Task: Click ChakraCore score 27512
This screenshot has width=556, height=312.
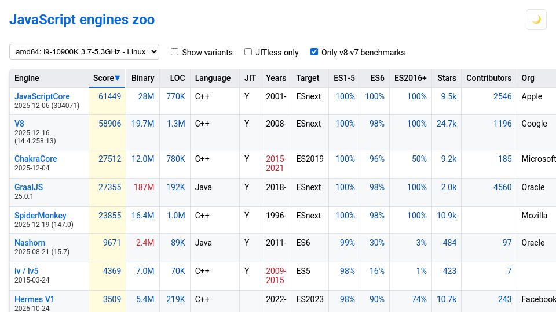Action: (x=109, y=159)
